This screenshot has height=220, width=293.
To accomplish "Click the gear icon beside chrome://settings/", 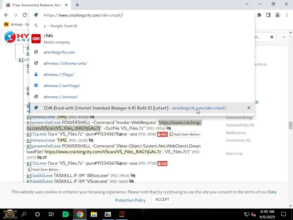I will point(36,85).
